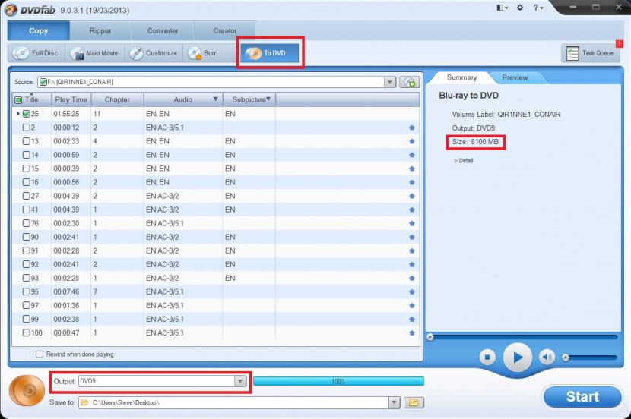The width and height of the screenshot is (631, 419).
Task: Check the title 2 checkbox
Action: point(27,128)
